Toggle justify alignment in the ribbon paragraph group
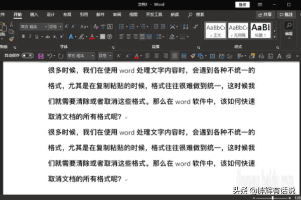This screenshot has width=301, height=200. [x=142, y=36]
